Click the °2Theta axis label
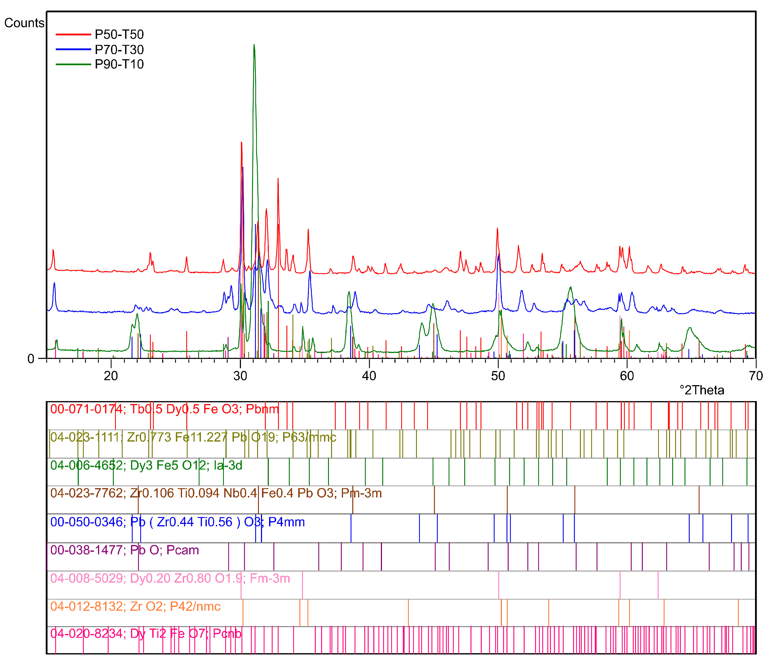This screenshot has width=768, height=664. click(702, 390)
